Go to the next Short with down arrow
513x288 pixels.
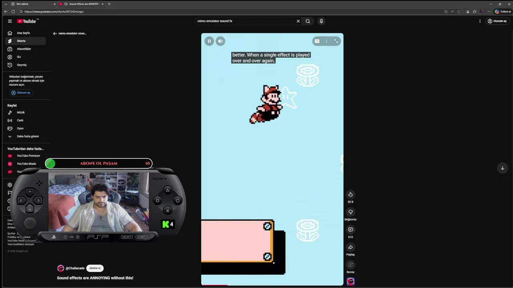click(503, 168)
